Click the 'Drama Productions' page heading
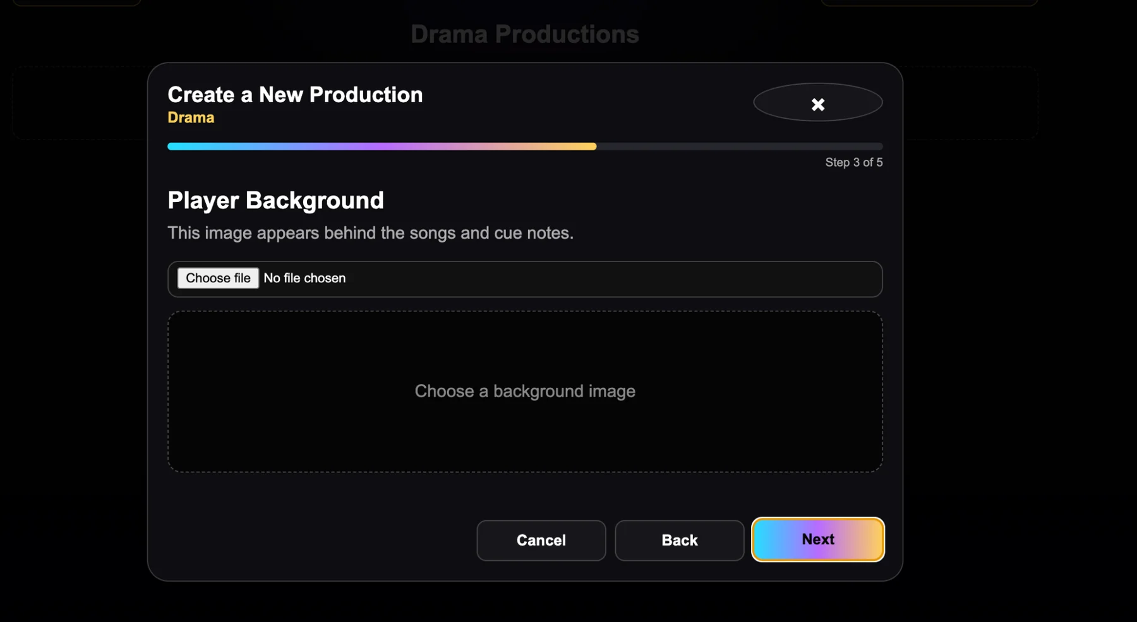 point(525,34)
